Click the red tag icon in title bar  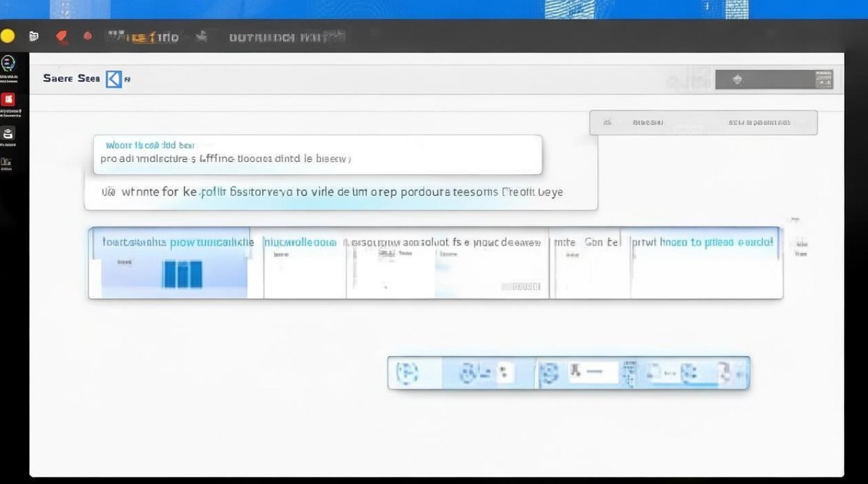[x=62, y=37]
